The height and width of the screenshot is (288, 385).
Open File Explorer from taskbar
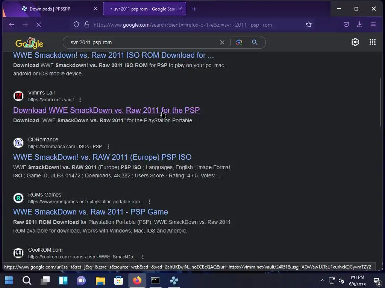100,280
